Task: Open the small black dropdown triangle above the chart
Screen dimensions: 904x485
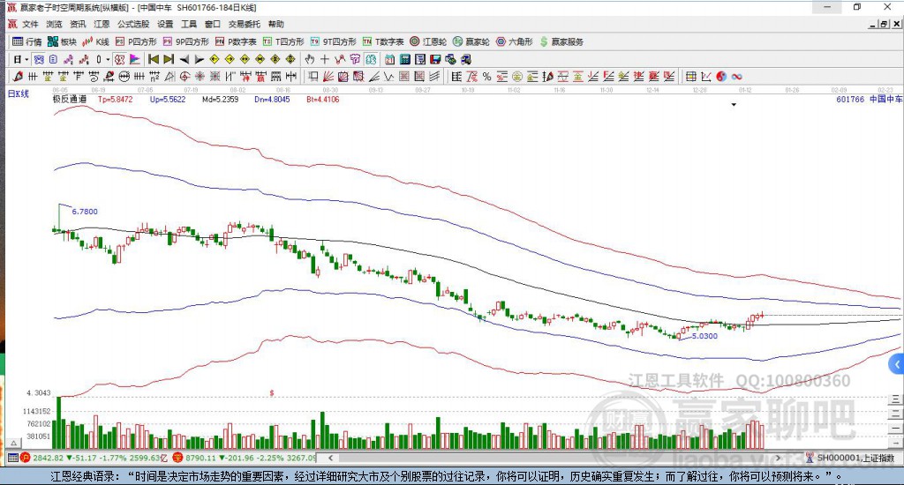Action: (x=734, y=105)
